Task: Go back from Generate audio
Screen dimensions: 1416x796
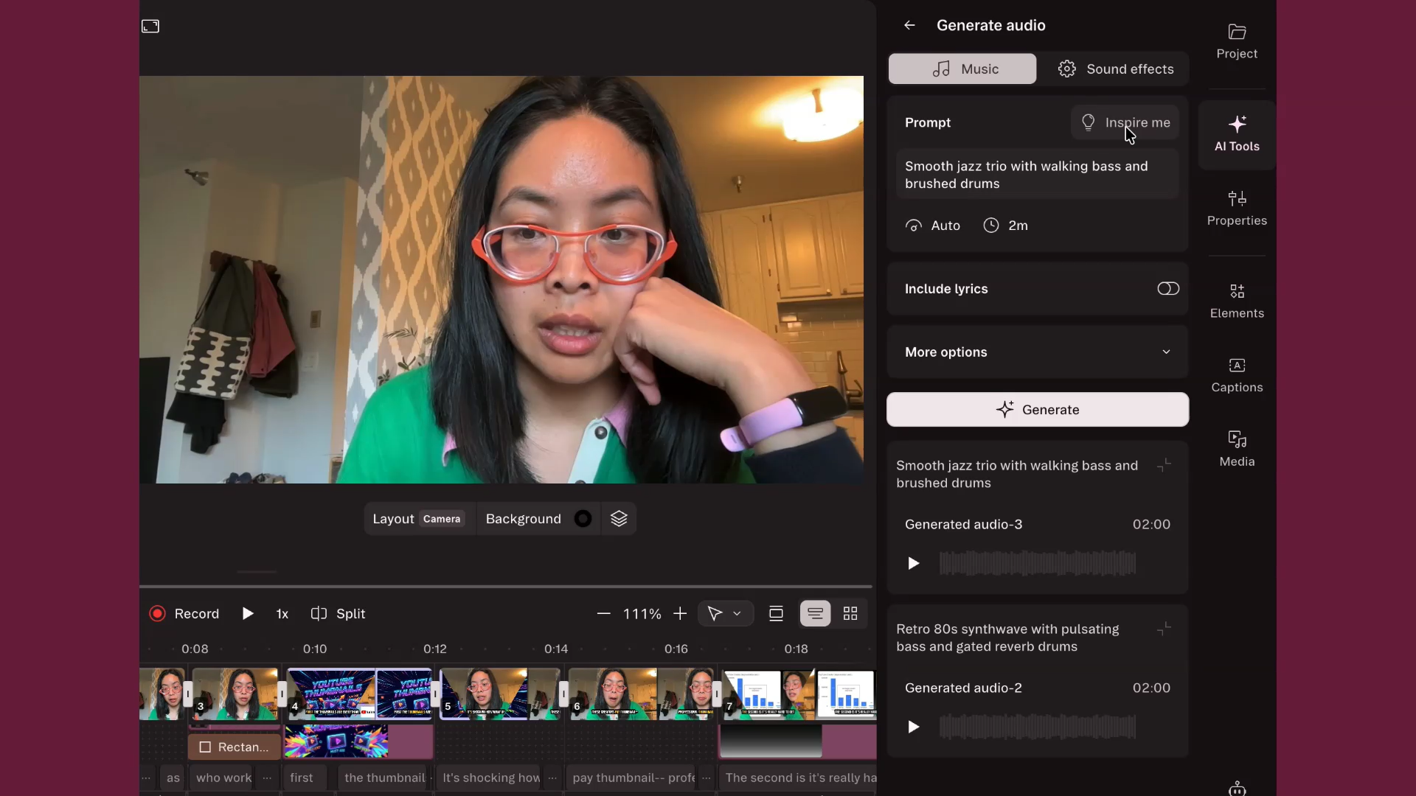Action: pos(909,25)
